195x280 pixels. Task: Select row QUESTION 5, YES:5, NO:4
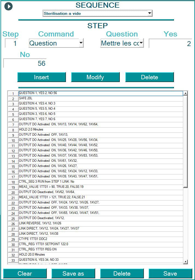click(x=101, y=109)
